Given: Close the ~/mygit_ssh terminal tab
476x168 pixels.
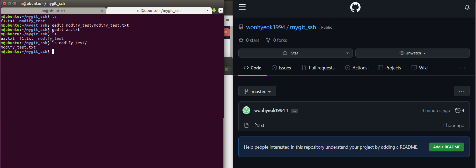Looking at the screenshot, I should [x=208, y=11].
